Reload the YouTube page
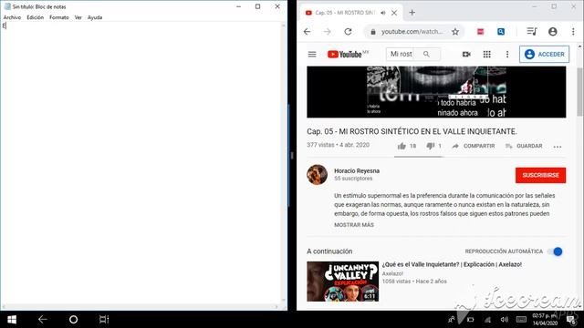 coord(348,32)
